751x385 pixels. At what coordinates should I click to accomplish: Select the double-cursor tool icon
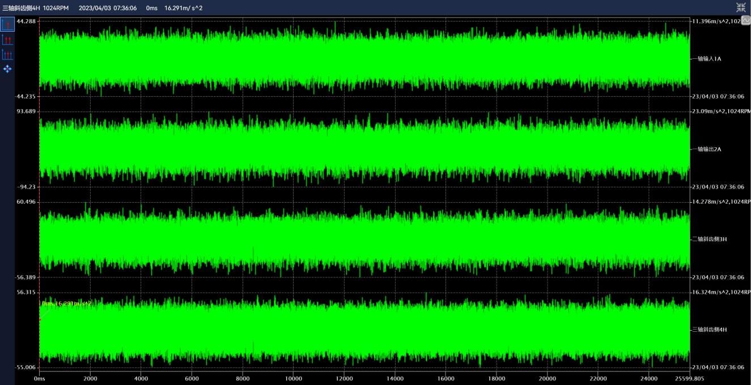(x=7, y=40)
